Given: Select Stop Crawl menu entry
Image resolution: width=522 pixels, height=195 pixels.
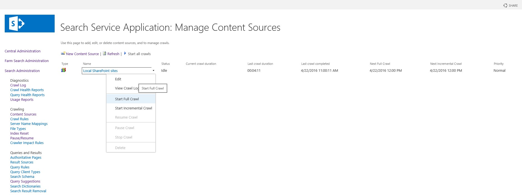Looking at the screenshot, I should (131, 137).
